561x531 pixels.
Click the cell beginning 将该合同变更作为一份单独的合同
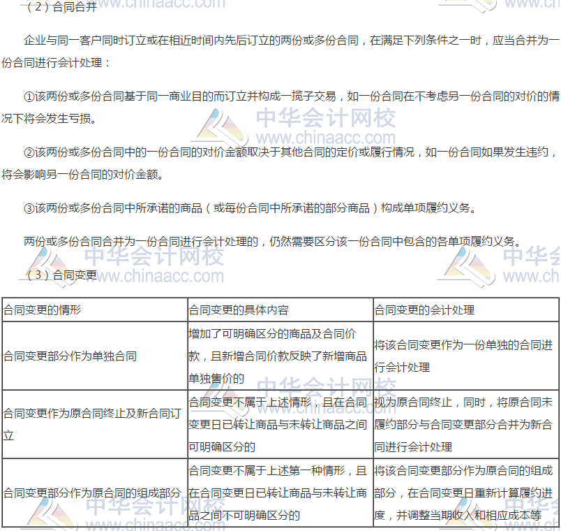(x=464, y=356)
